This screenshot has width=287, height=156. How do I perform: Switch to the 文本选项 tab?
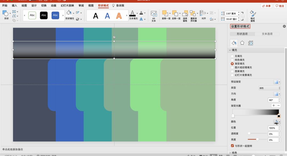(x=267, y=34)
